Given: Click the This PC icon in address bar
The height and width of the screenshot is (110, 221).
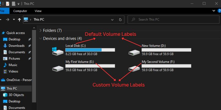Looking at the screenshot, I should coord(26,19).
